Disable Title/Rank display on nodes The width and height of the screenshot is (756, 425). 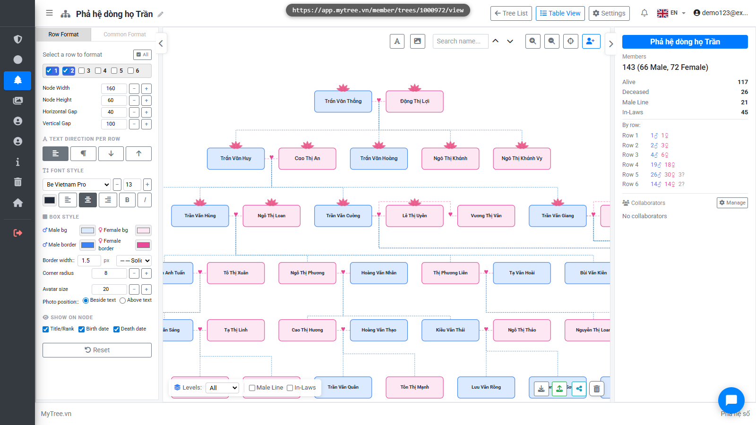pyautogui.click(x=46, y=329)
